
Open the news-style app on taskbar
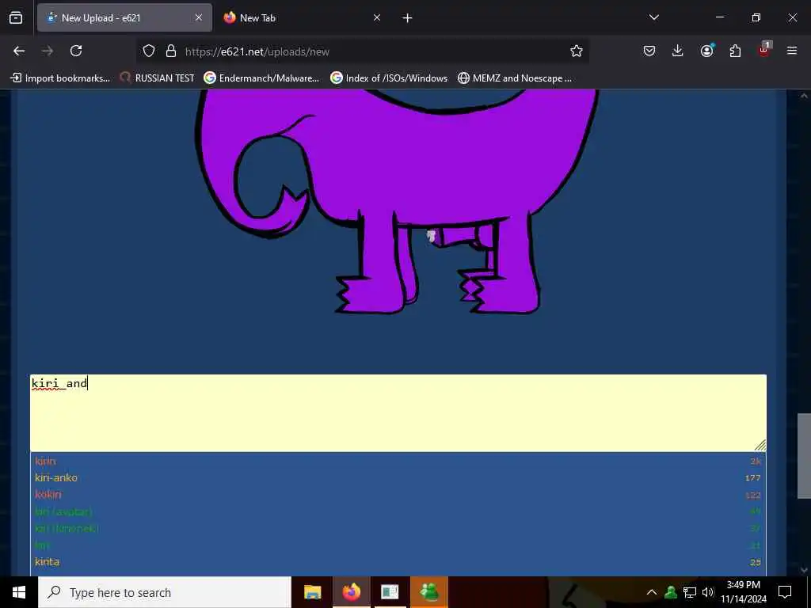click(x=390, y=592)
